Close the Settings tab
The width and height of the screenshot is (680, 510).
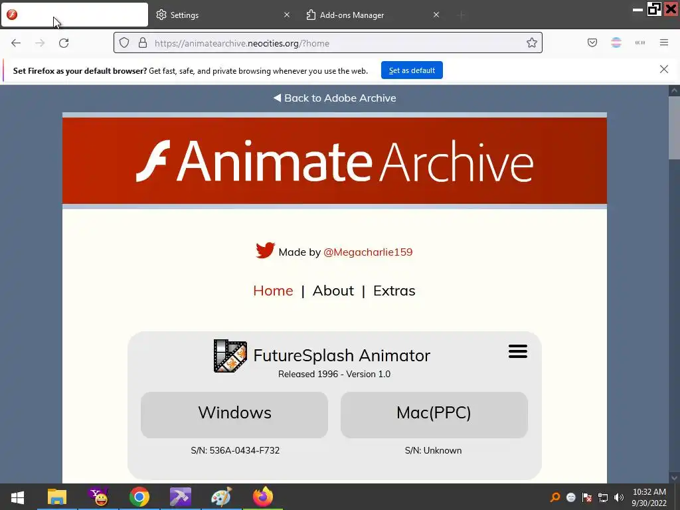pyautogui.click(x=287, y=15)
